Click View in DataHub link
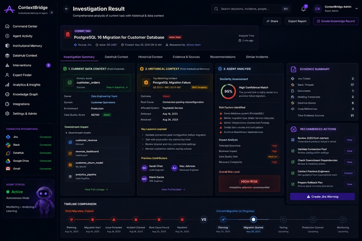The image size is (362, 241). pos(117,88)
